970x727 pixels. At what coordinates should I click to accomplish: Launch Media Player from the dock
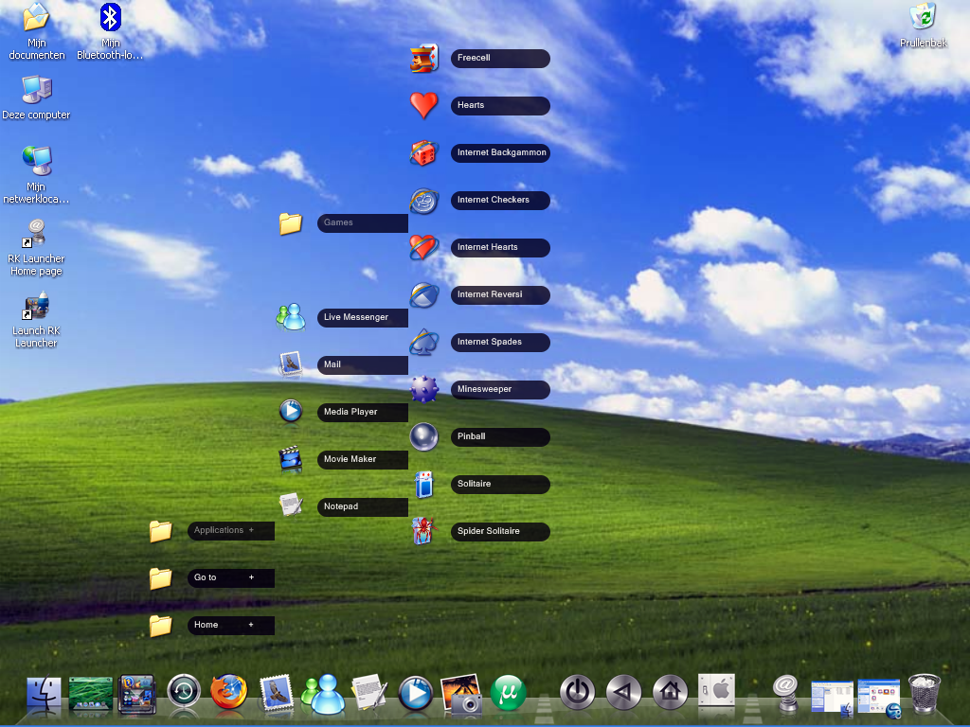coord(416,694)
